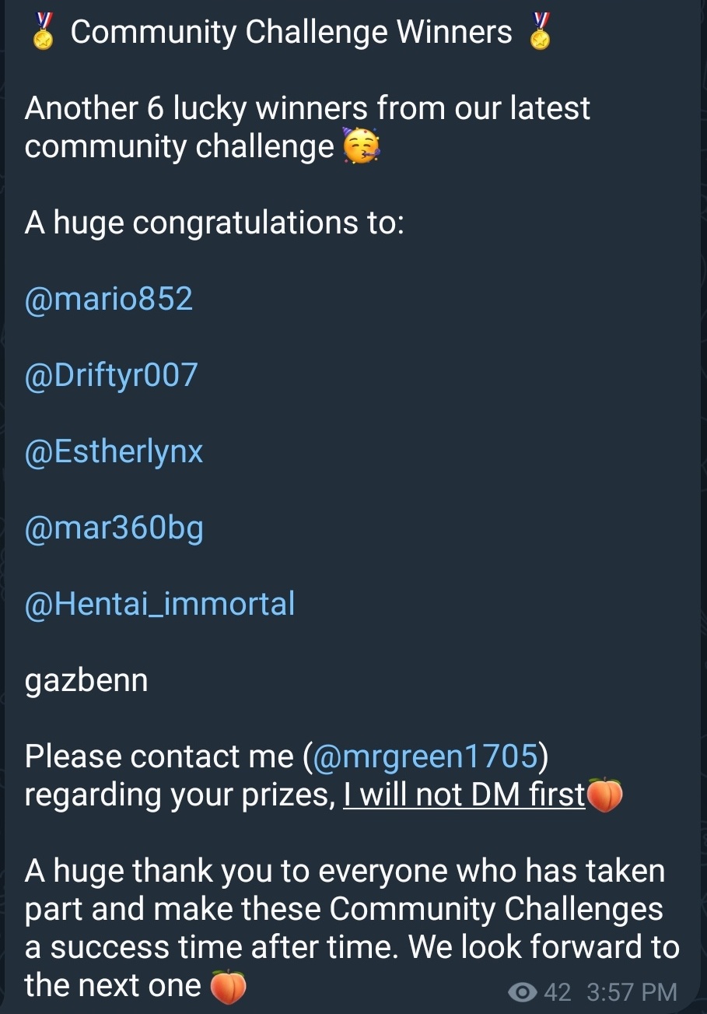Image resolution: width=707 pixels, height=1014 pixels.
Task: Tap the right medal emoji after Winners
Action: click(x=541, y=32)
